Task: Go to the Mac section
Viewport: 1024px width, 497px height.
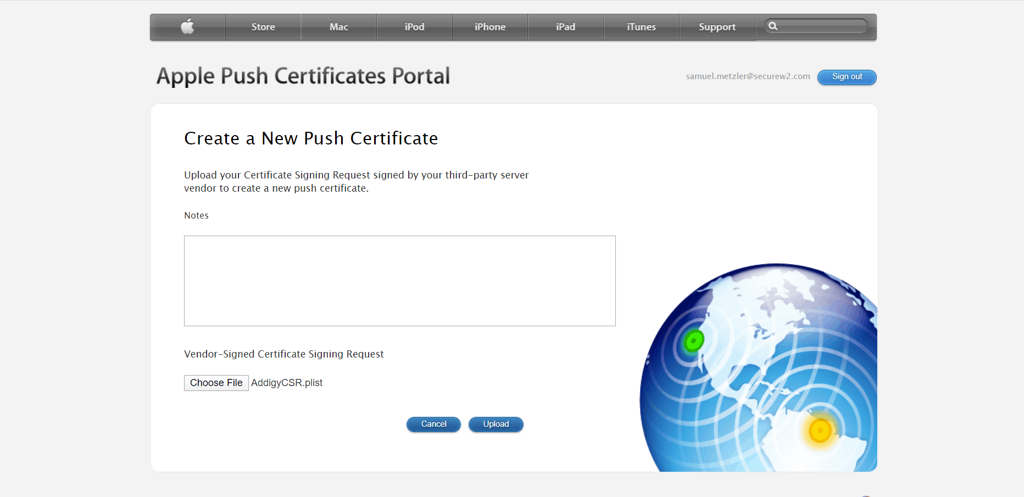Action: [338, 27]
